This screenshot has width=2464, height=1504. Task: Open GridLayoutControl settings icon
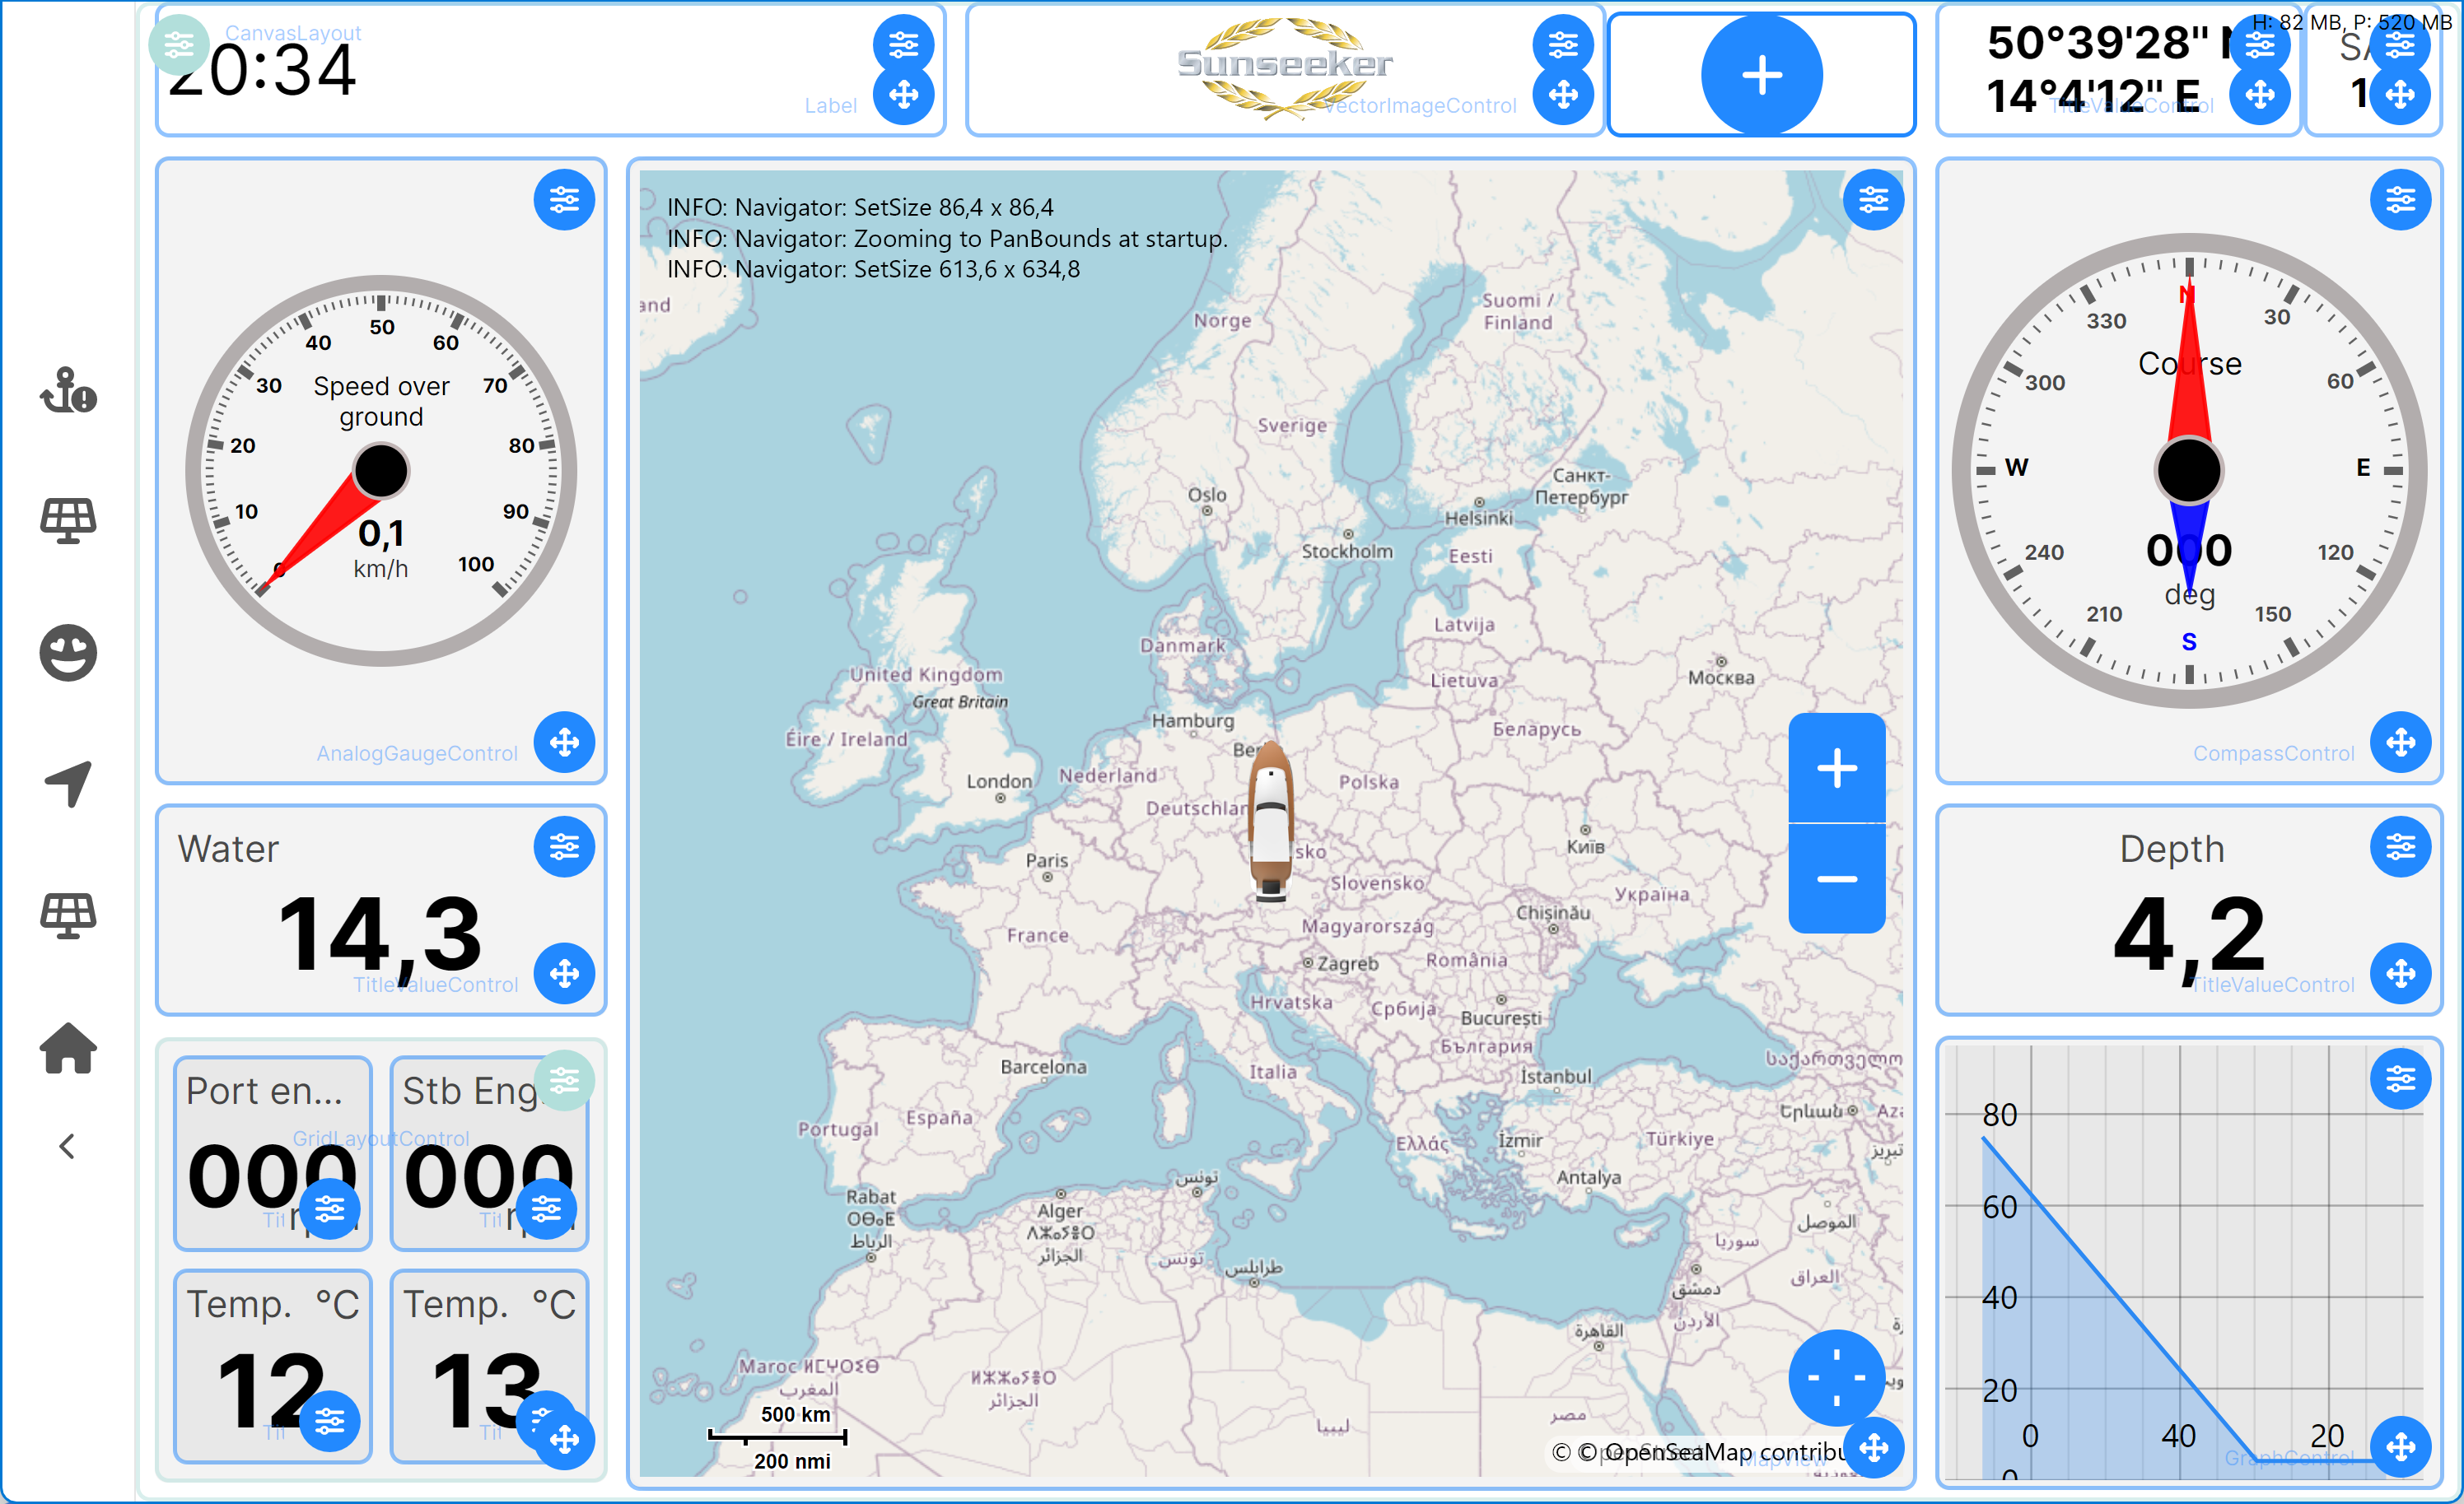tap(564, 1080)
